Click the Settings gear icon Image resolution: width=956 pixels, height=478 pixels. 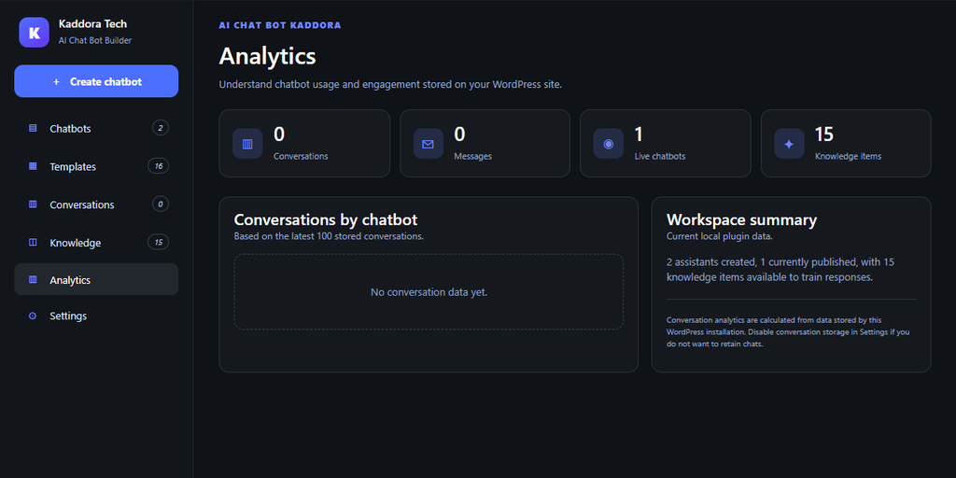[x=33, y=316]
